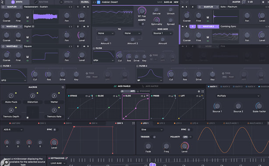Viewport: 269px width, 166px height.
Task: Open the MOD MATRIX tab
Action: 150,86
